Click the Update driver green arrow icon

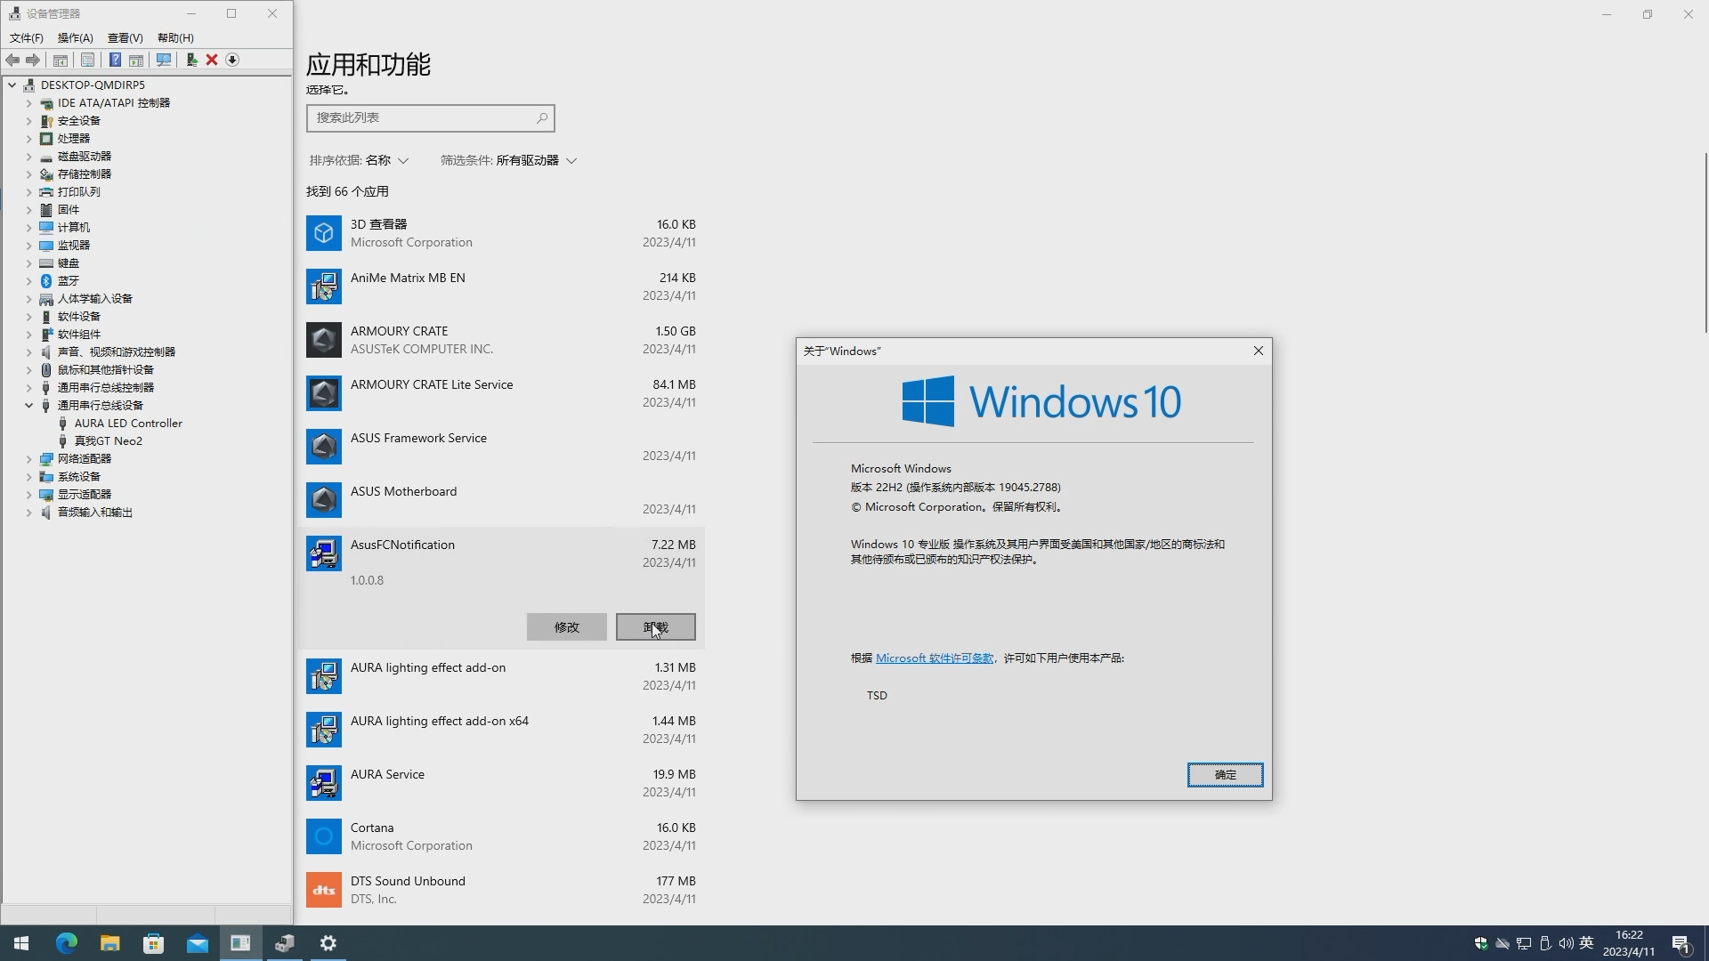[x=191, y=60]
